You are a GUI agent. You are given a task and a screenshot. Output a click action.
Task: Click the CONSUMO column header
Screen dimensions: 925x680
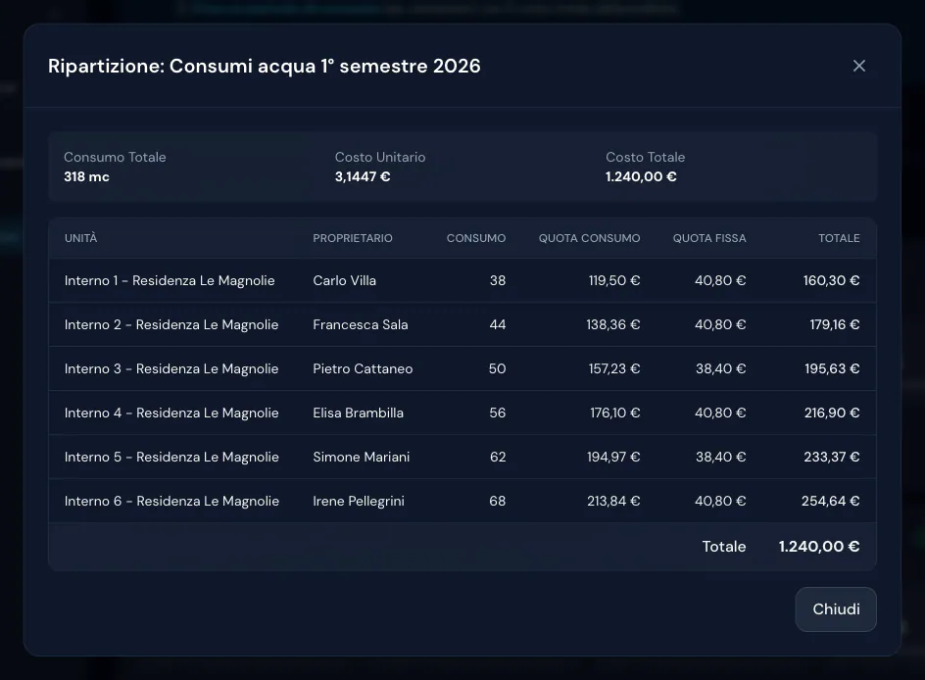(x=476, y=238)
